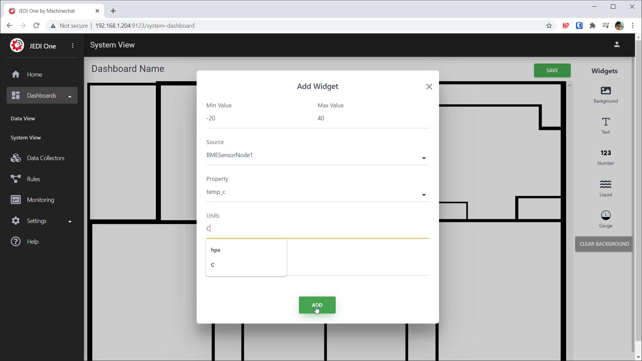Select the Background widget icon

coord(606,91)
